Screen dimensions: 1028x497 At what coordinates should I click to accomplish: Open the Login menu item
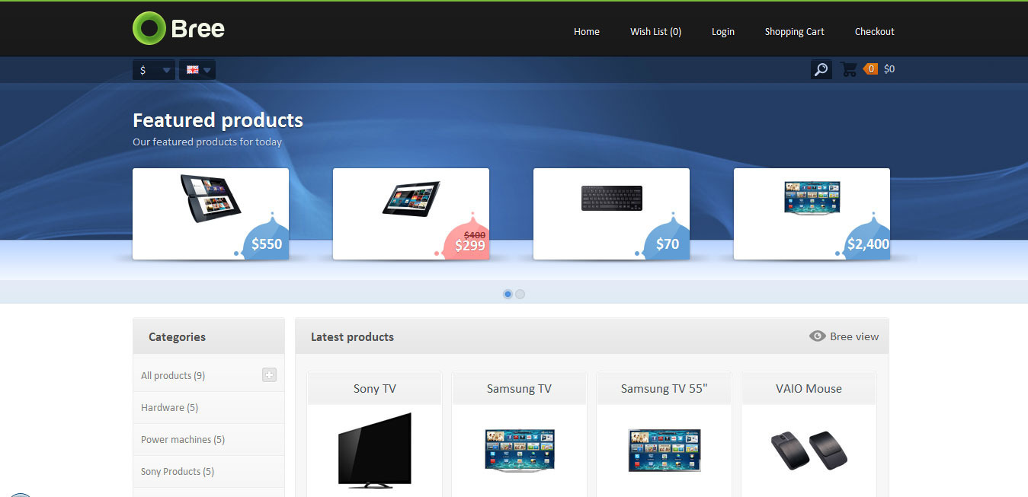(723, 31)
